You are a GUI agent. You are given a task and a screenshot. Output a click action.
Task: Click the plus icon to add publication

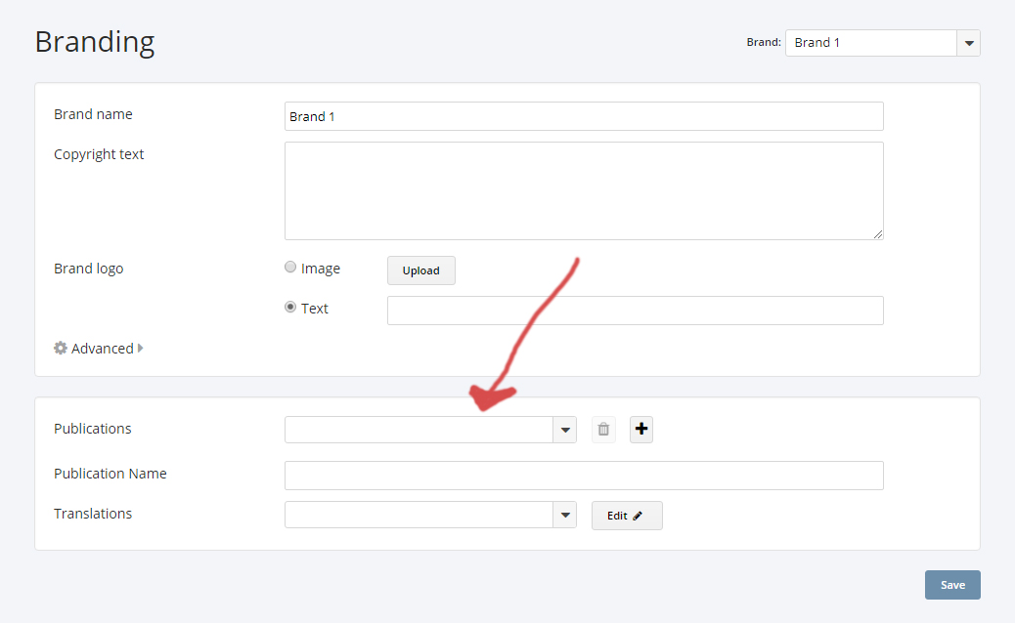641,430
